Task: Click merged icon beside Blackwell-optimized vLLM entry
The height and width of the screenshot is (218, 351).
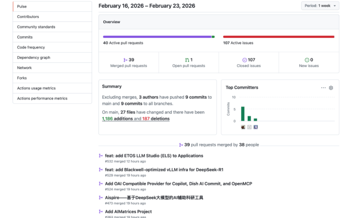Action: (101, 170)
